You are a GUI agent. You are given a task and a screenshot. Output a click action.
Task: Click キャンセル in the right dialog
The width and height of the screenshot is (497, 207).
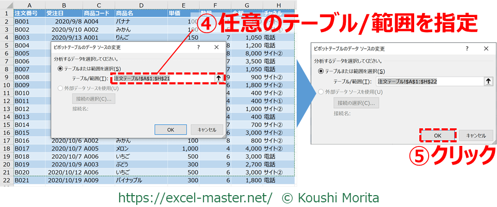click(476, 135)
